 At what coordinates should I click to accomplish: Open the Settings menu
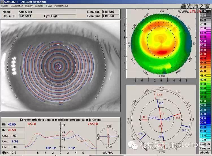point(39,6)
